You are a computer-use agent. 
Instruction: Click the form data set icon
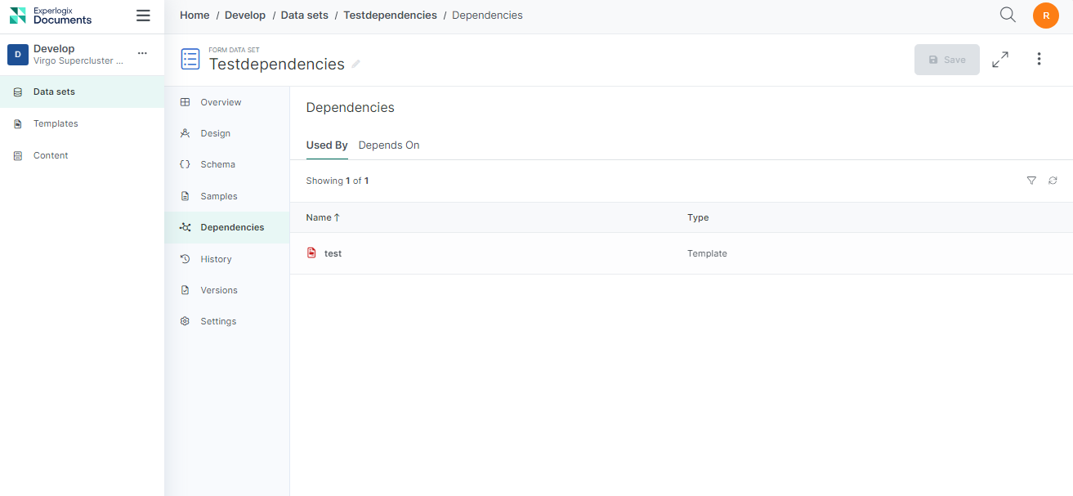(x=190, y=59)
